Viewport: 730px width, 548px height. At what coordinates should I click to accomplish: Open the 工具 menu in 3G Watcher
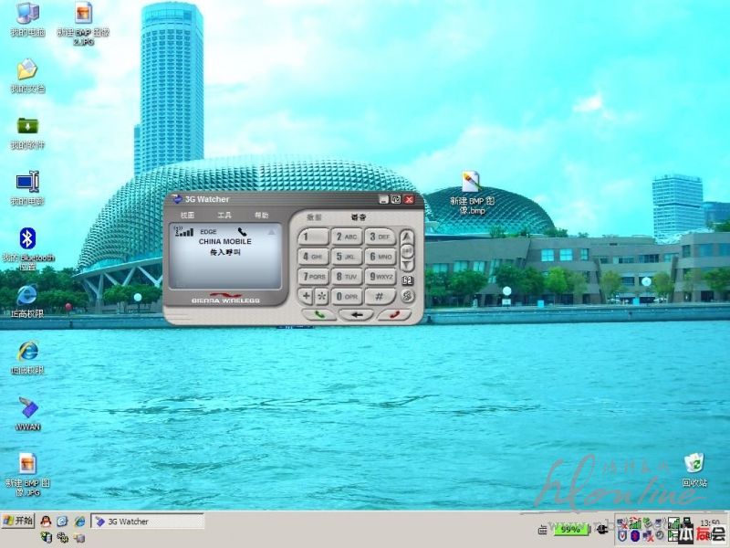[224, 216]
